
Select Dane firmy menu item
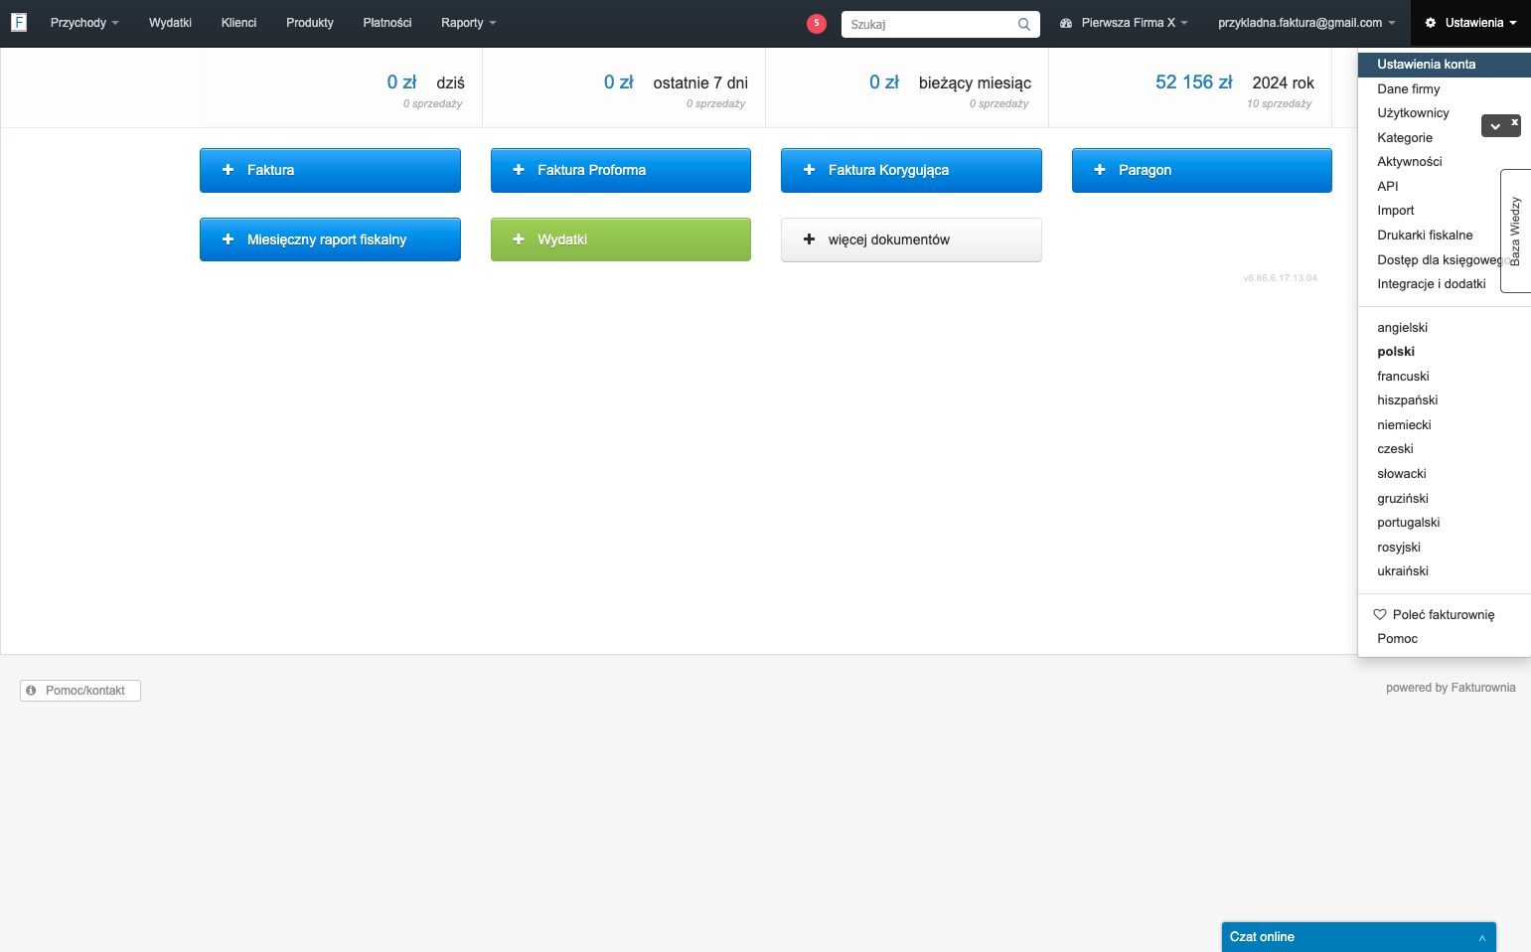point(1444,88)
